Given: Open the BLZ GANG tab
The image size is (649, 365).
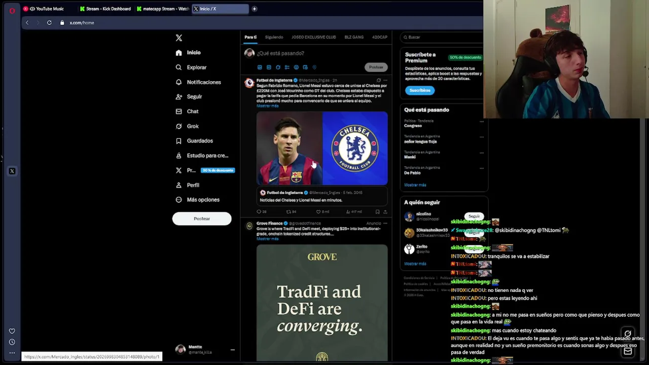Looking at the screenshot, I should tap(354, 37).
